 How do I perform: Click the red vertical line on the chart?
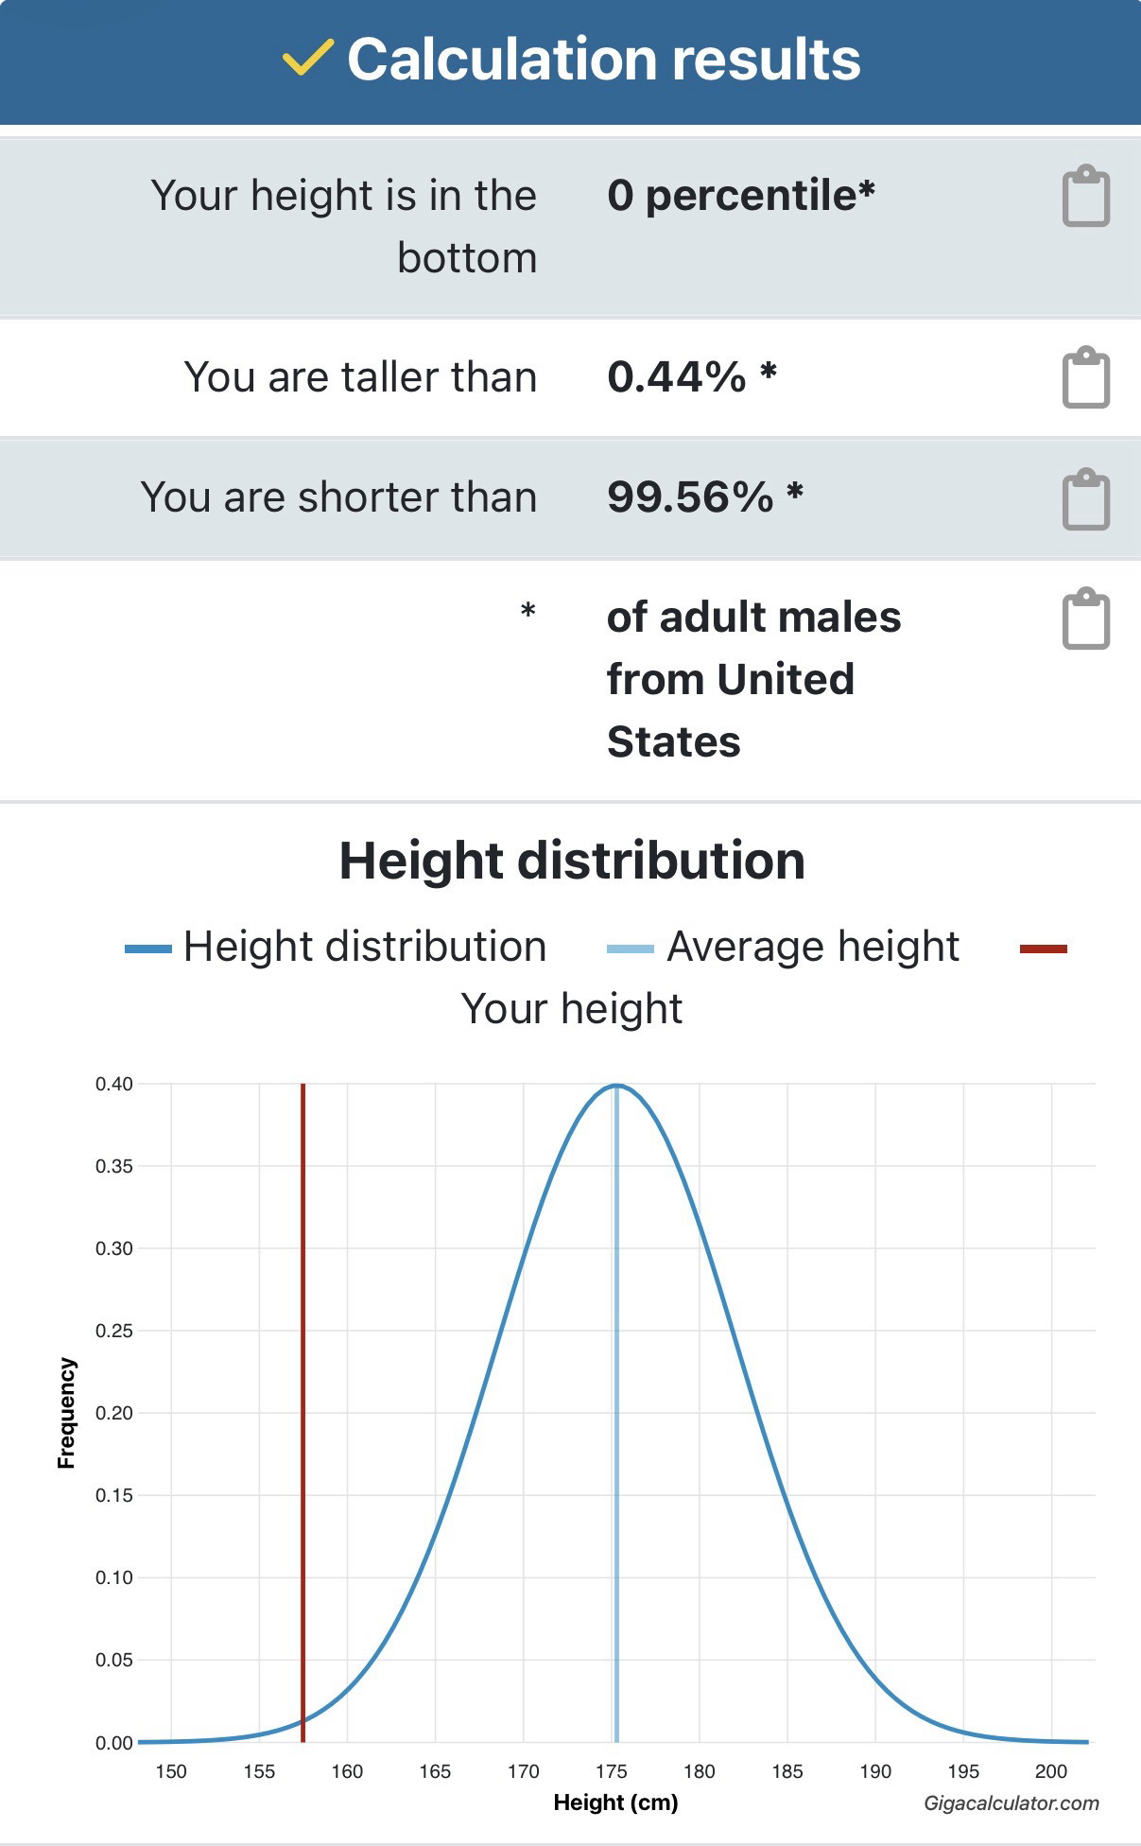303,1419
